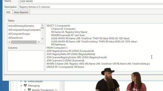Click the Messaging collection icon
Screen dimensions: 163x91
point(25,85)
